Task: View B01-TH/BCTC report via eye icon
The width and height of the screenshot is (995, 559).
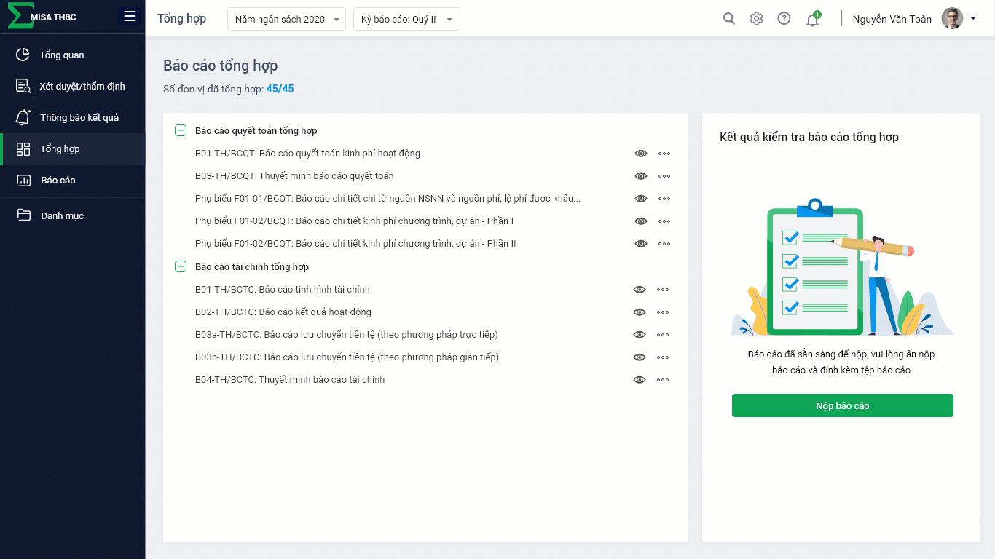Action: (640, 290)
